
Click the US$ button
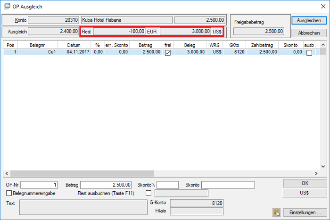[x=305, y=193]
